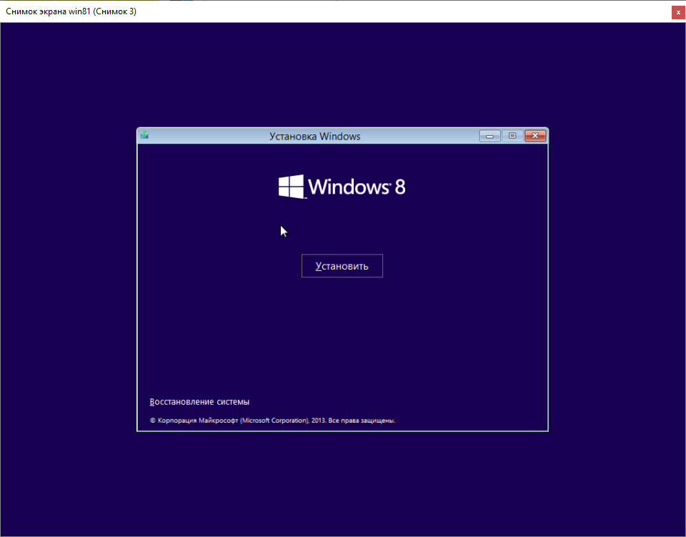Click the setup icon in dialog title bar
The height and width of the screenshot is (537, 686).
[x=145, y=136]
